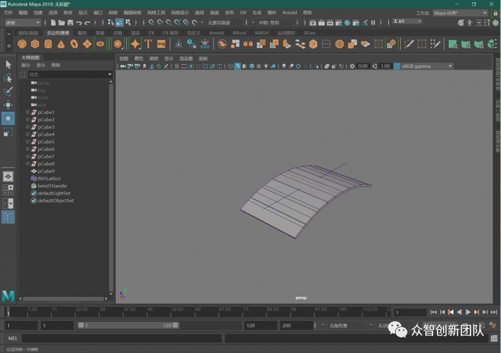
Task: Toggle the sRGB gamma color management button
Action: click(397, 66)
